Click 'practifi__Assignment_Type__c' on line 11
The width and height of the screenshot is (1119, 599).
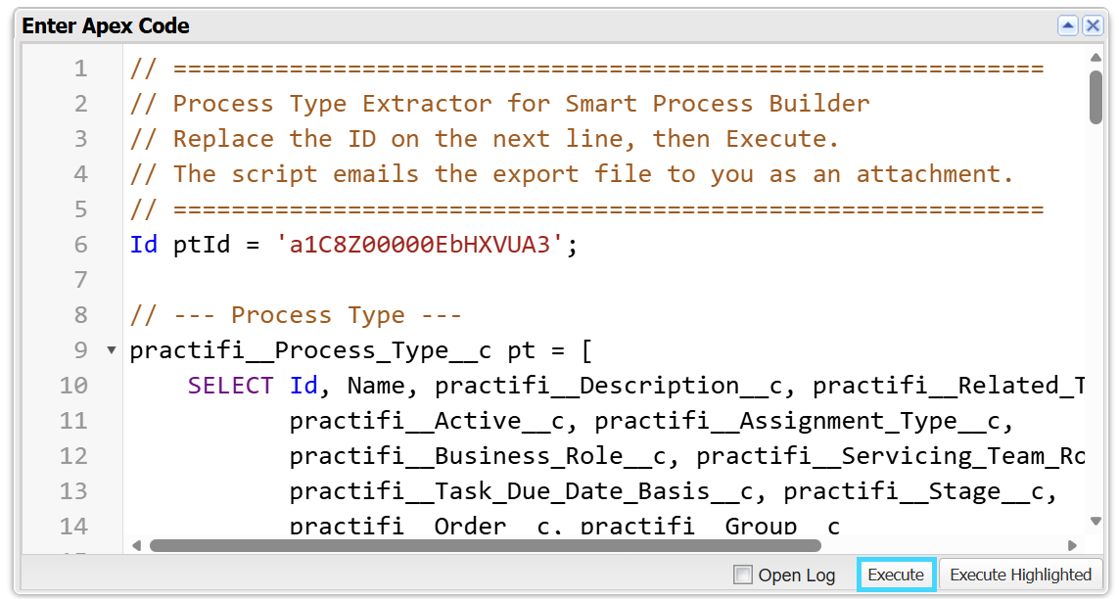[x=797, y=421]
